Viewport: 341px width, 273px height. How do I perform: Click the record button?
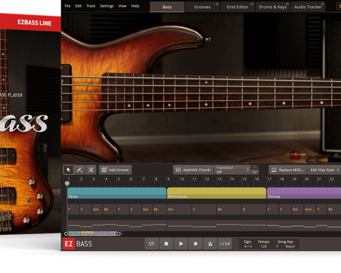pyautogui.click(x=196, y=244)
